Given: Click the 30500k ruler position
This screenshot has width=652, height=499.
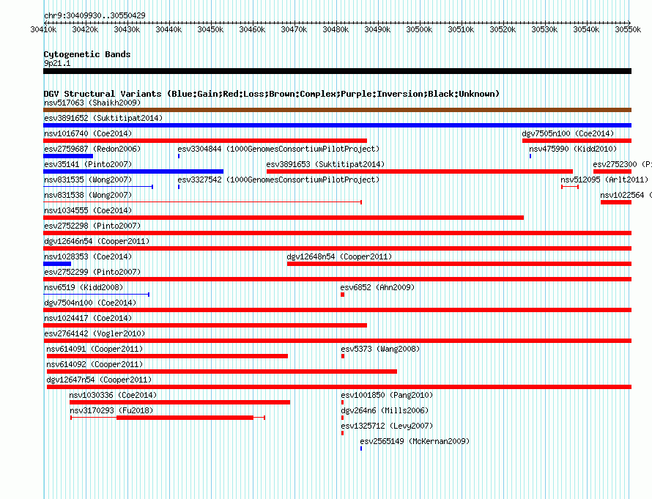Looking at the screenshot, I should pos(419,29).
